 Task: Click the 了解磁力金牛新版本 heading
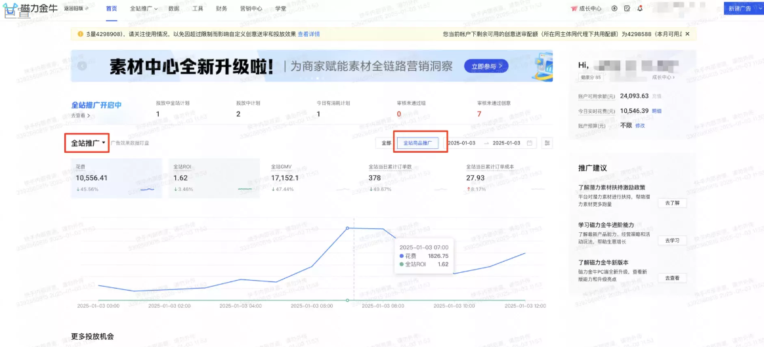click(603, 263)
